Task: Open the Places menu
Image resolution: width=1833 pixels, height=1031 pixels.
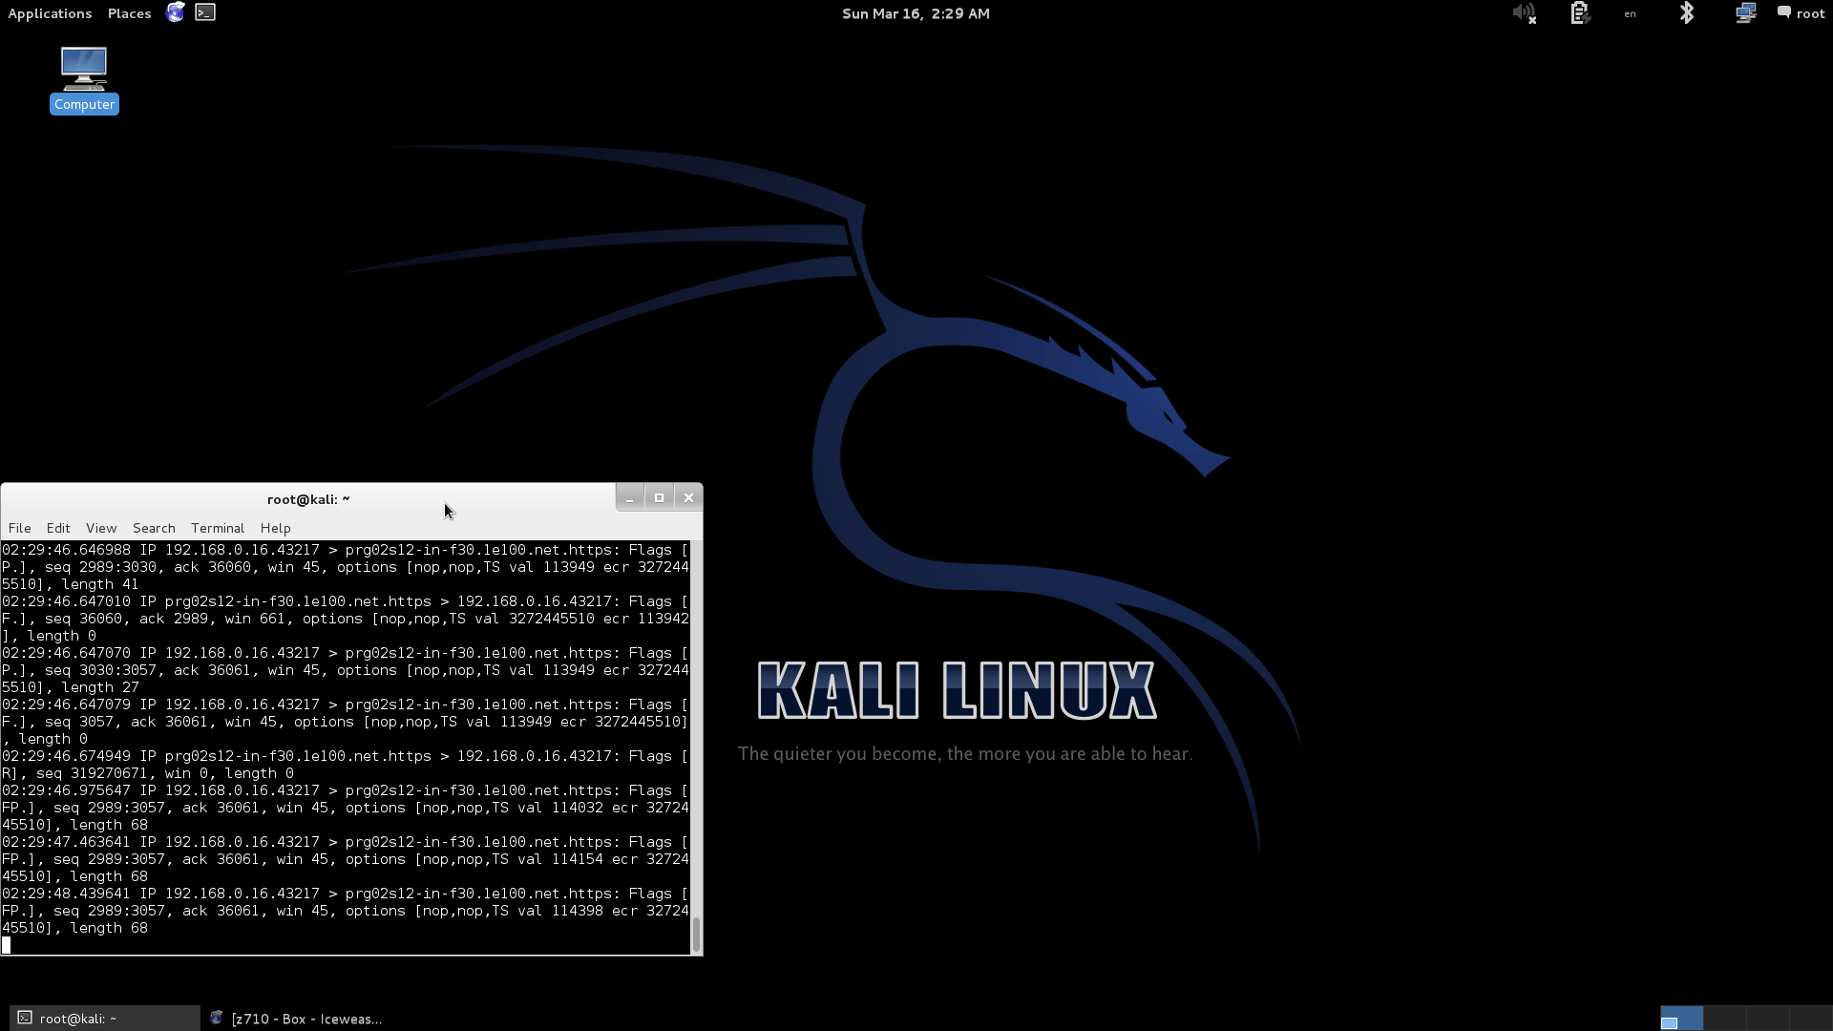Action: 129,13
